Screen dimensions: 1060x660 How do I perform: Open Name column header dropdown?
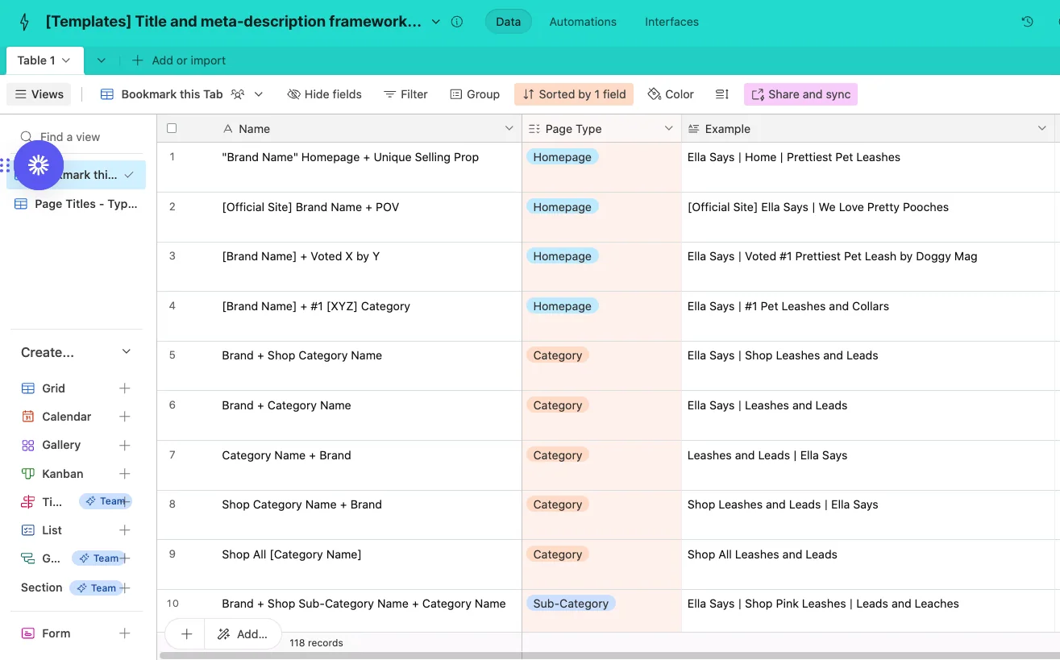[509, 129]
